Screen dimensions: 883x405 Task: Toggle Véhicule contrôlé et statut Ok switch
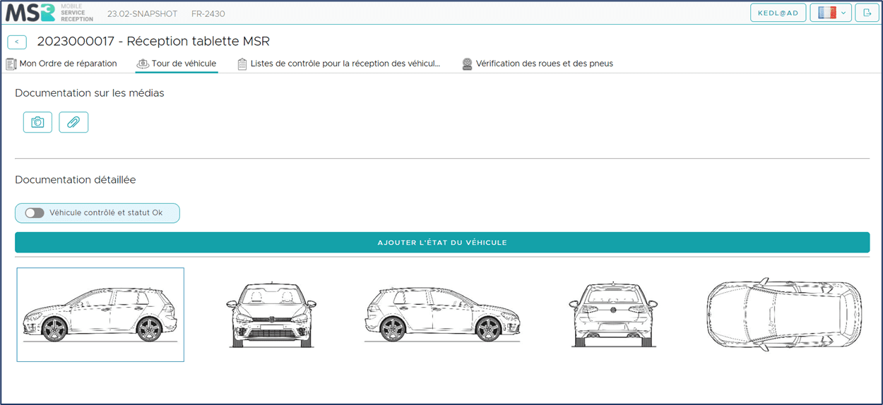(x=35, y=213)
